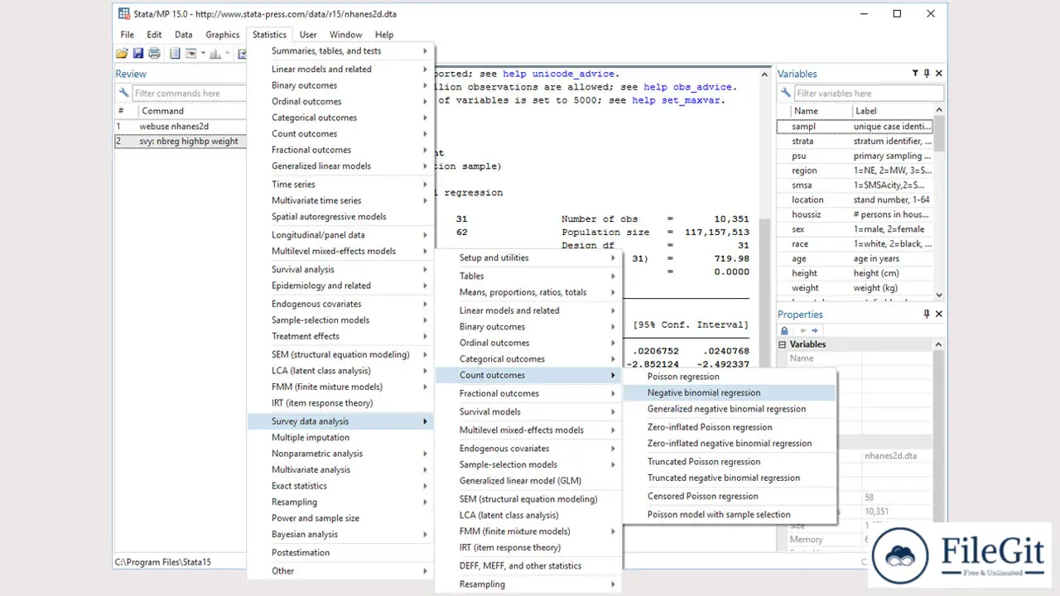This screenshot has height=596, width=1060.
Task: Click the Variables list scroll up arrow
Action: pyautogui.click(x=939, y=110)
